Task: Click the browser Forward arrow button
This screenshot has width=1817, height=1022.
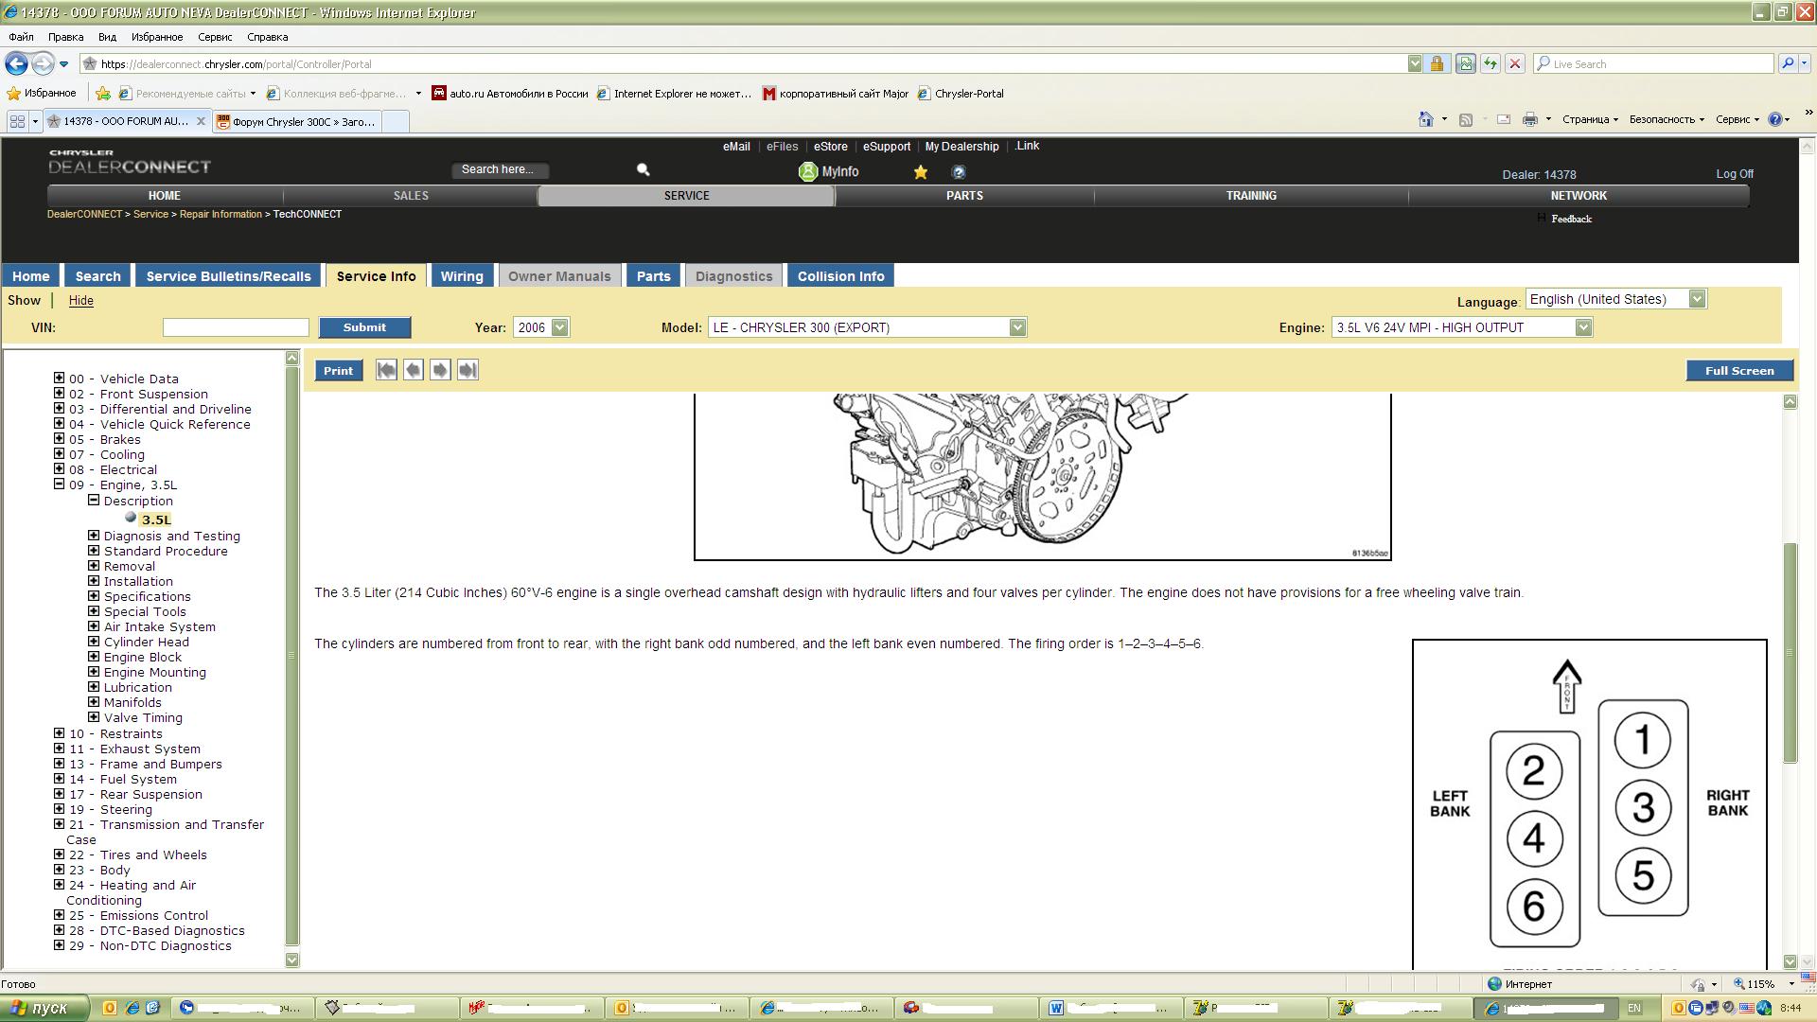Action: point(43,63)
